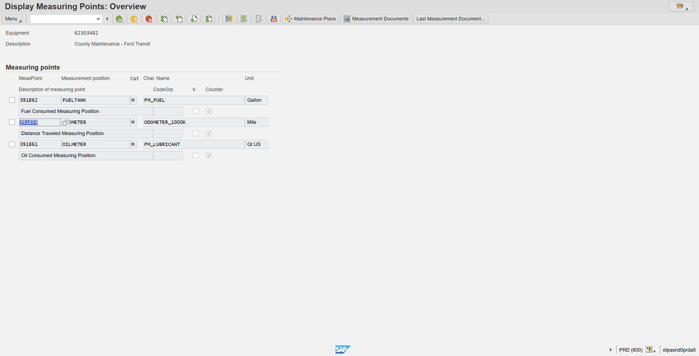Click the ODOMETER_1000K characteristic field
The image size is (699, 356).
coord(194,122)
